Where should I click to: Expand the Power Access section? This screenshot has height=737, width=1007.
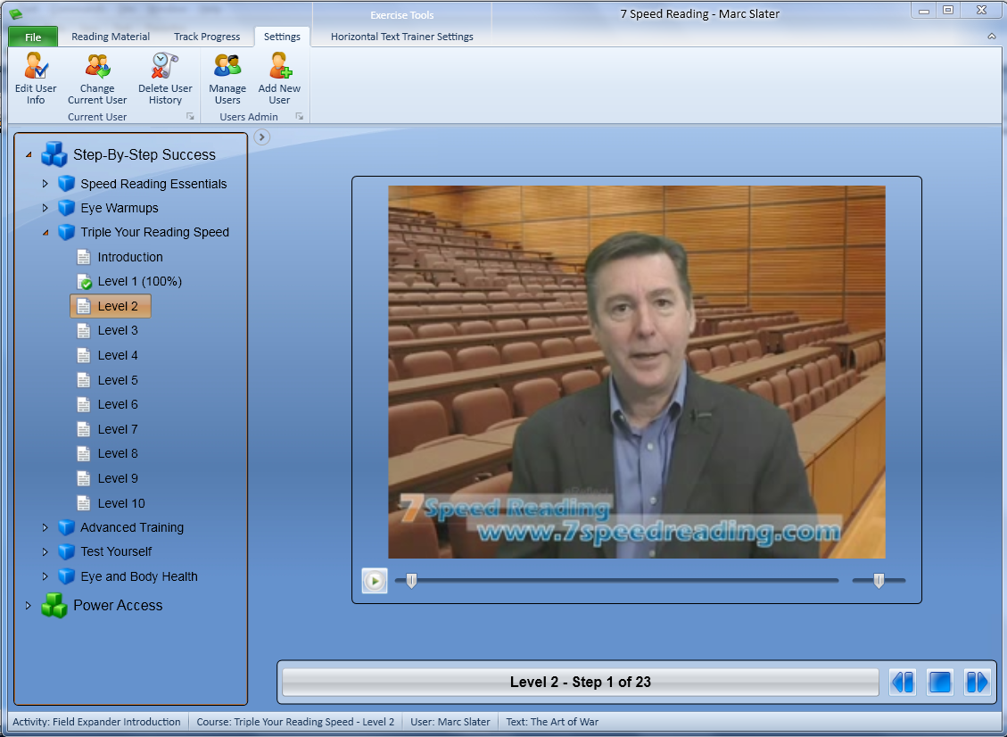[28, 606]
